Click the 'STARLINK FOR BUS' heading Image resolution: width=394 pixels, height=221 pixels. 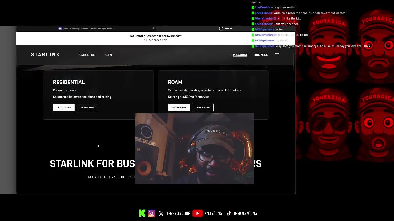92,164
